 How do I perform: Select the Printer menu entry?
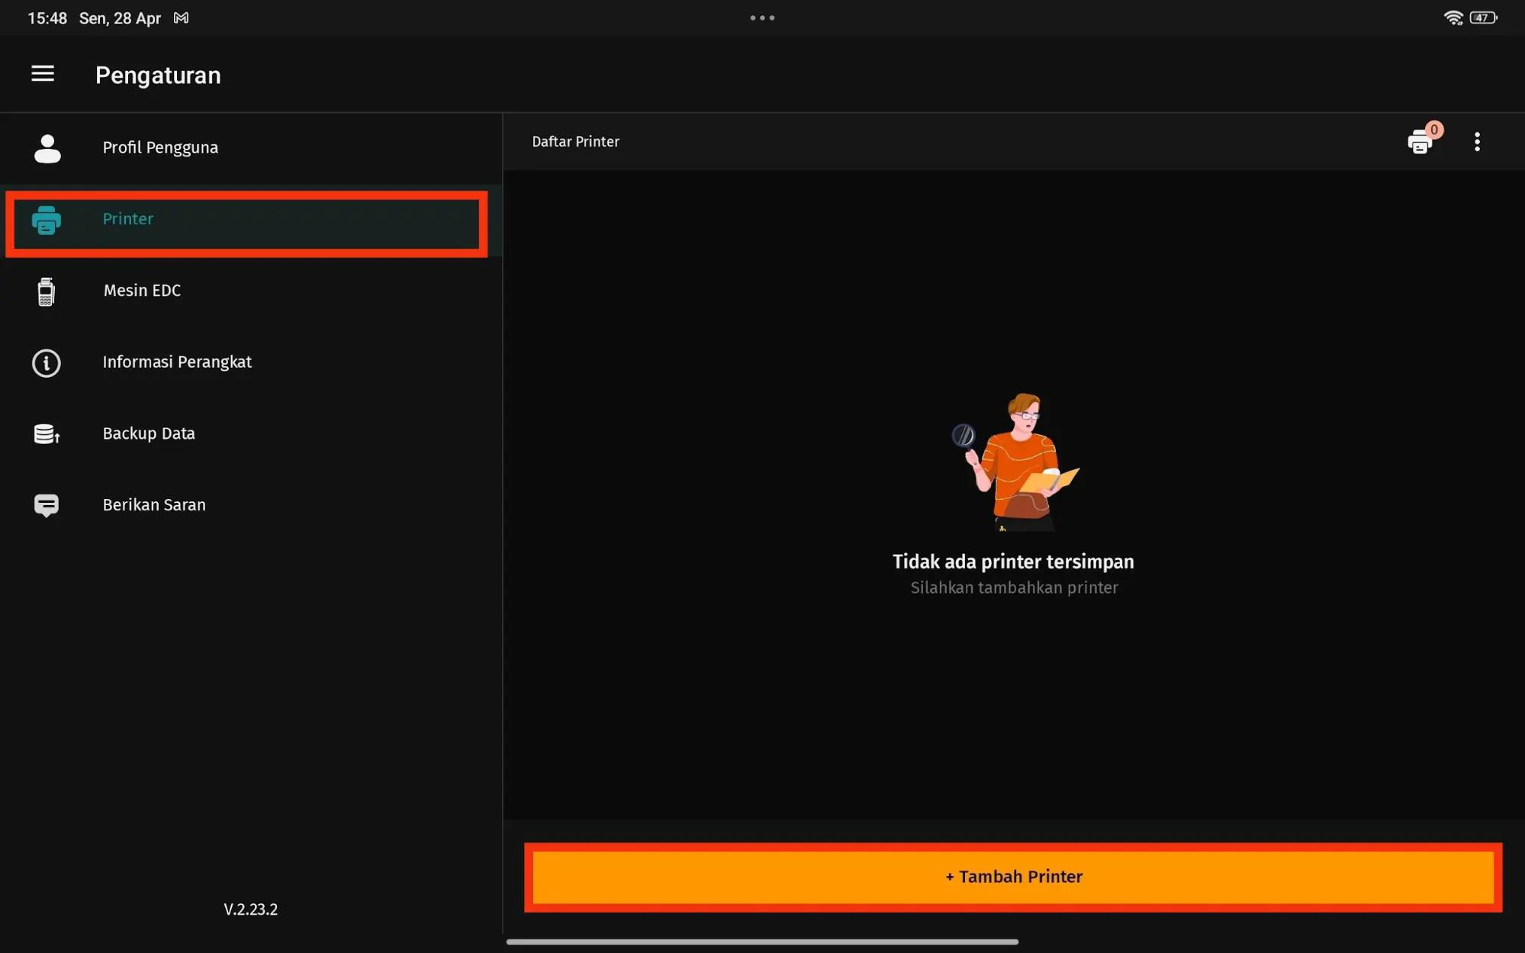[128, 219]
